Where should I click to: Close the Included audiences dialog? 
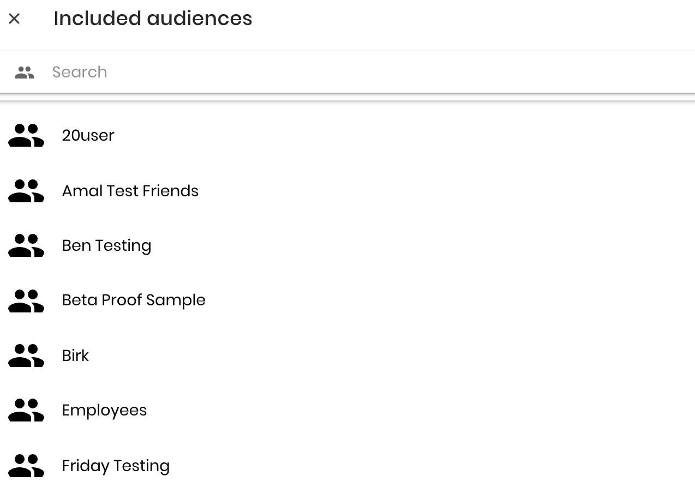[14, 19]
